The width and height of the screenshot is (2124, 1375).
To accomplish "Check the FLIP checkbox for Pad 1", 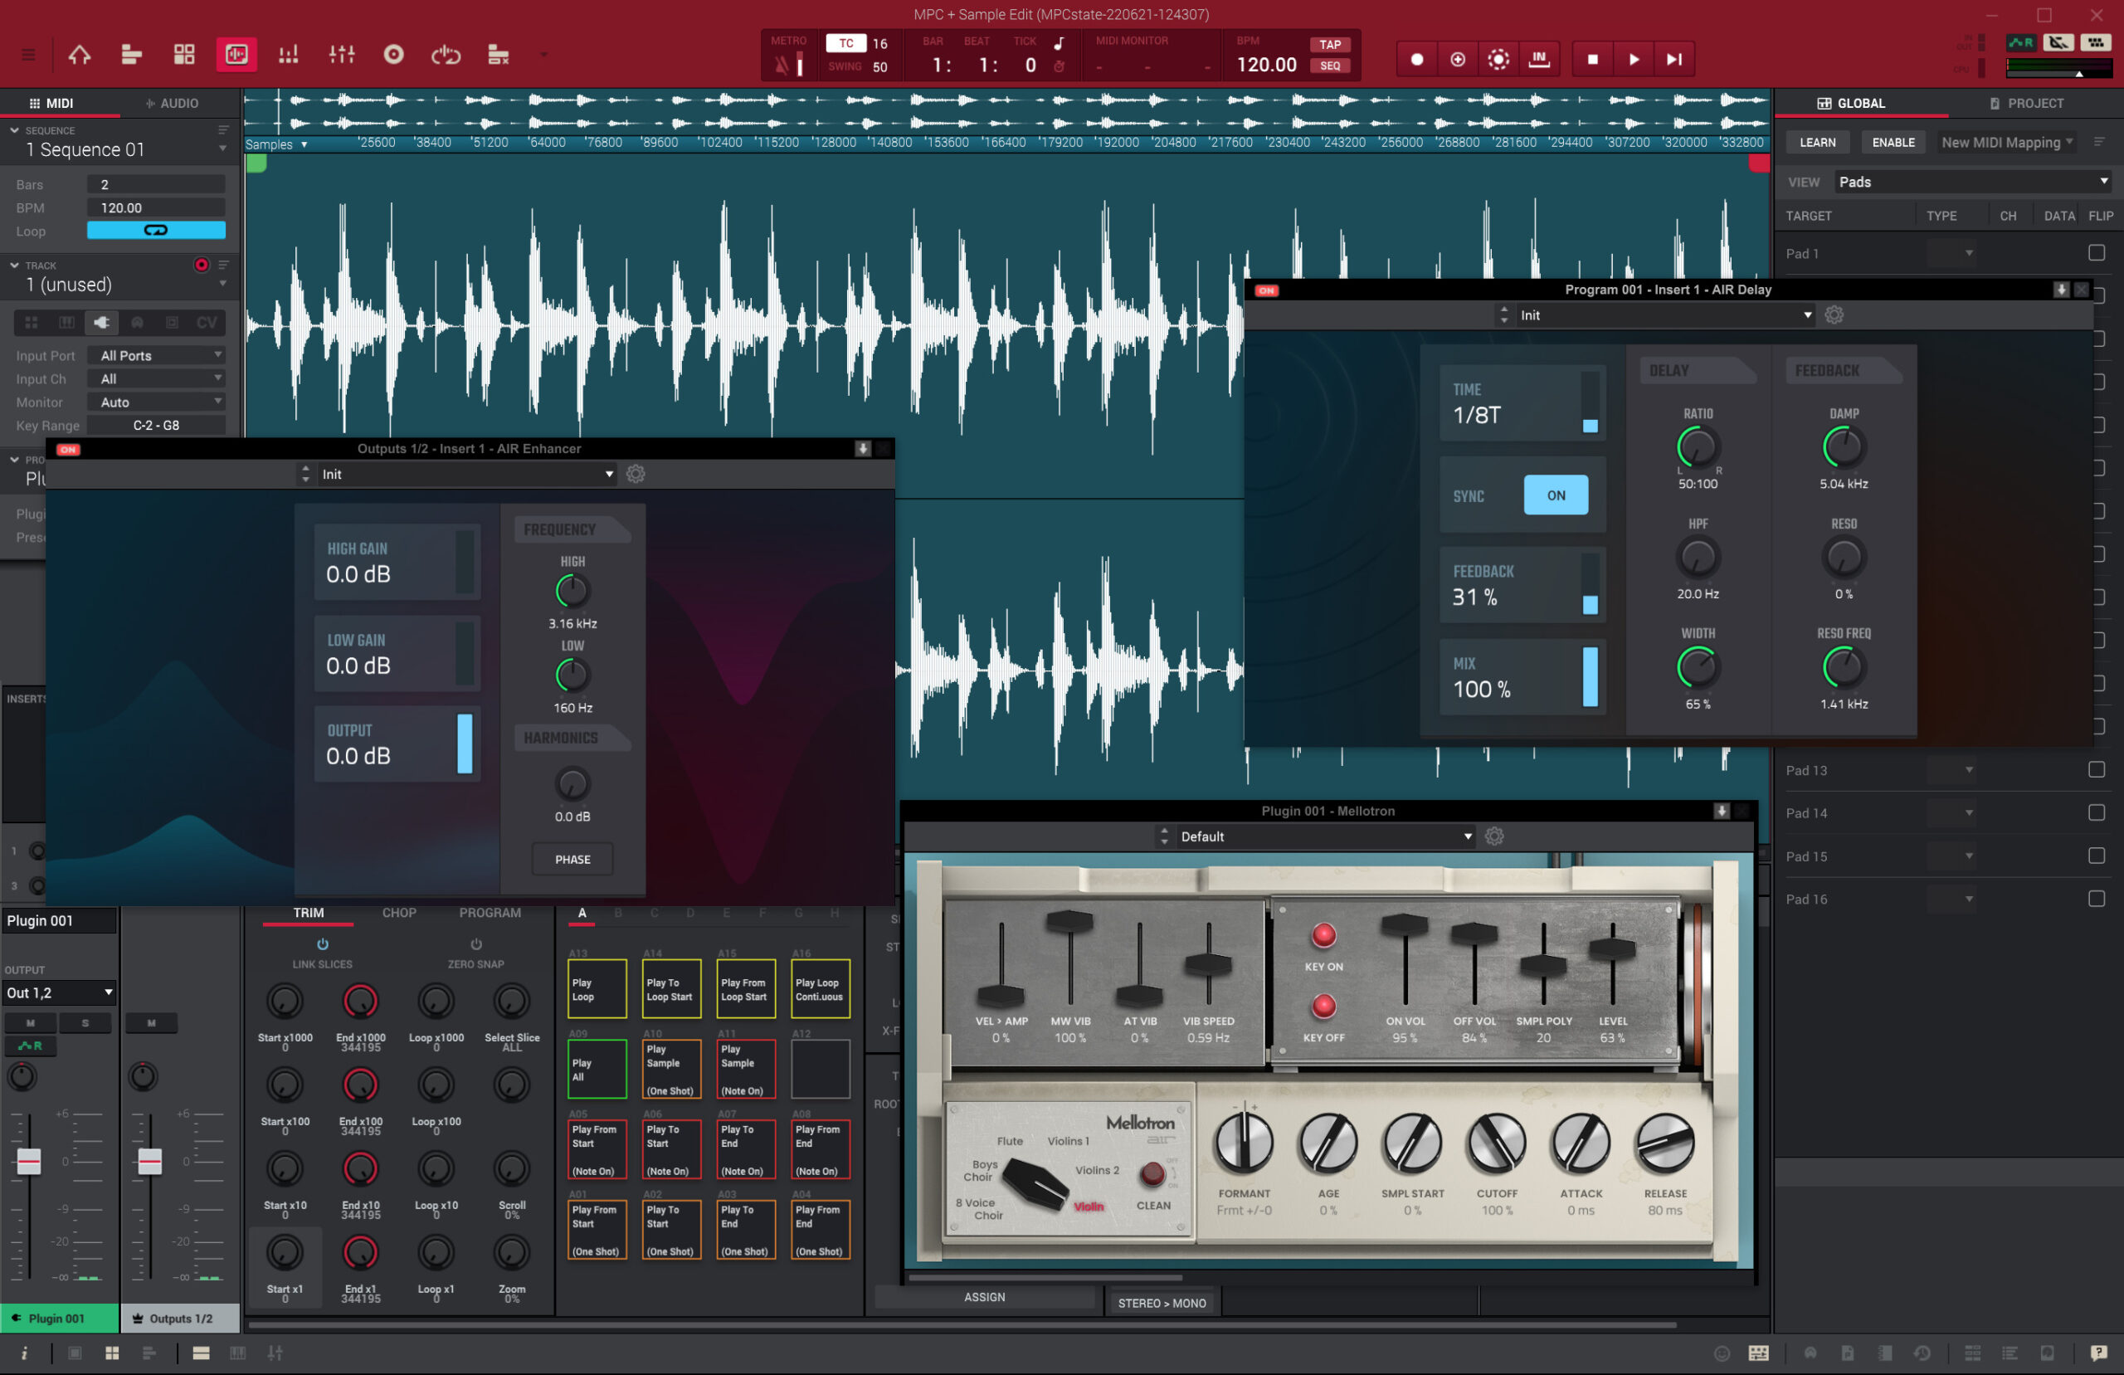I will (2097, 254).
